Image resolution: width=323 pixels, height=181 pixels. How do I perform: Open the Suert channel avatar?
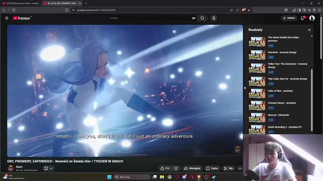11,168
